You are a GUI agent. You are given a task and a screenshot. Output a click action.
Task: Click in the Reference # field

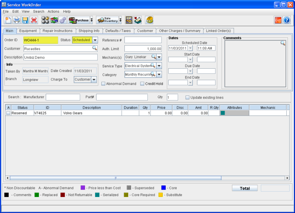143,40
